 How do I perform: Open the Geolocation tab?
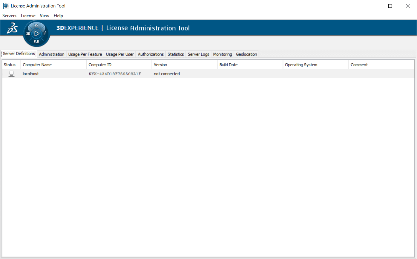tap(246, 54)
